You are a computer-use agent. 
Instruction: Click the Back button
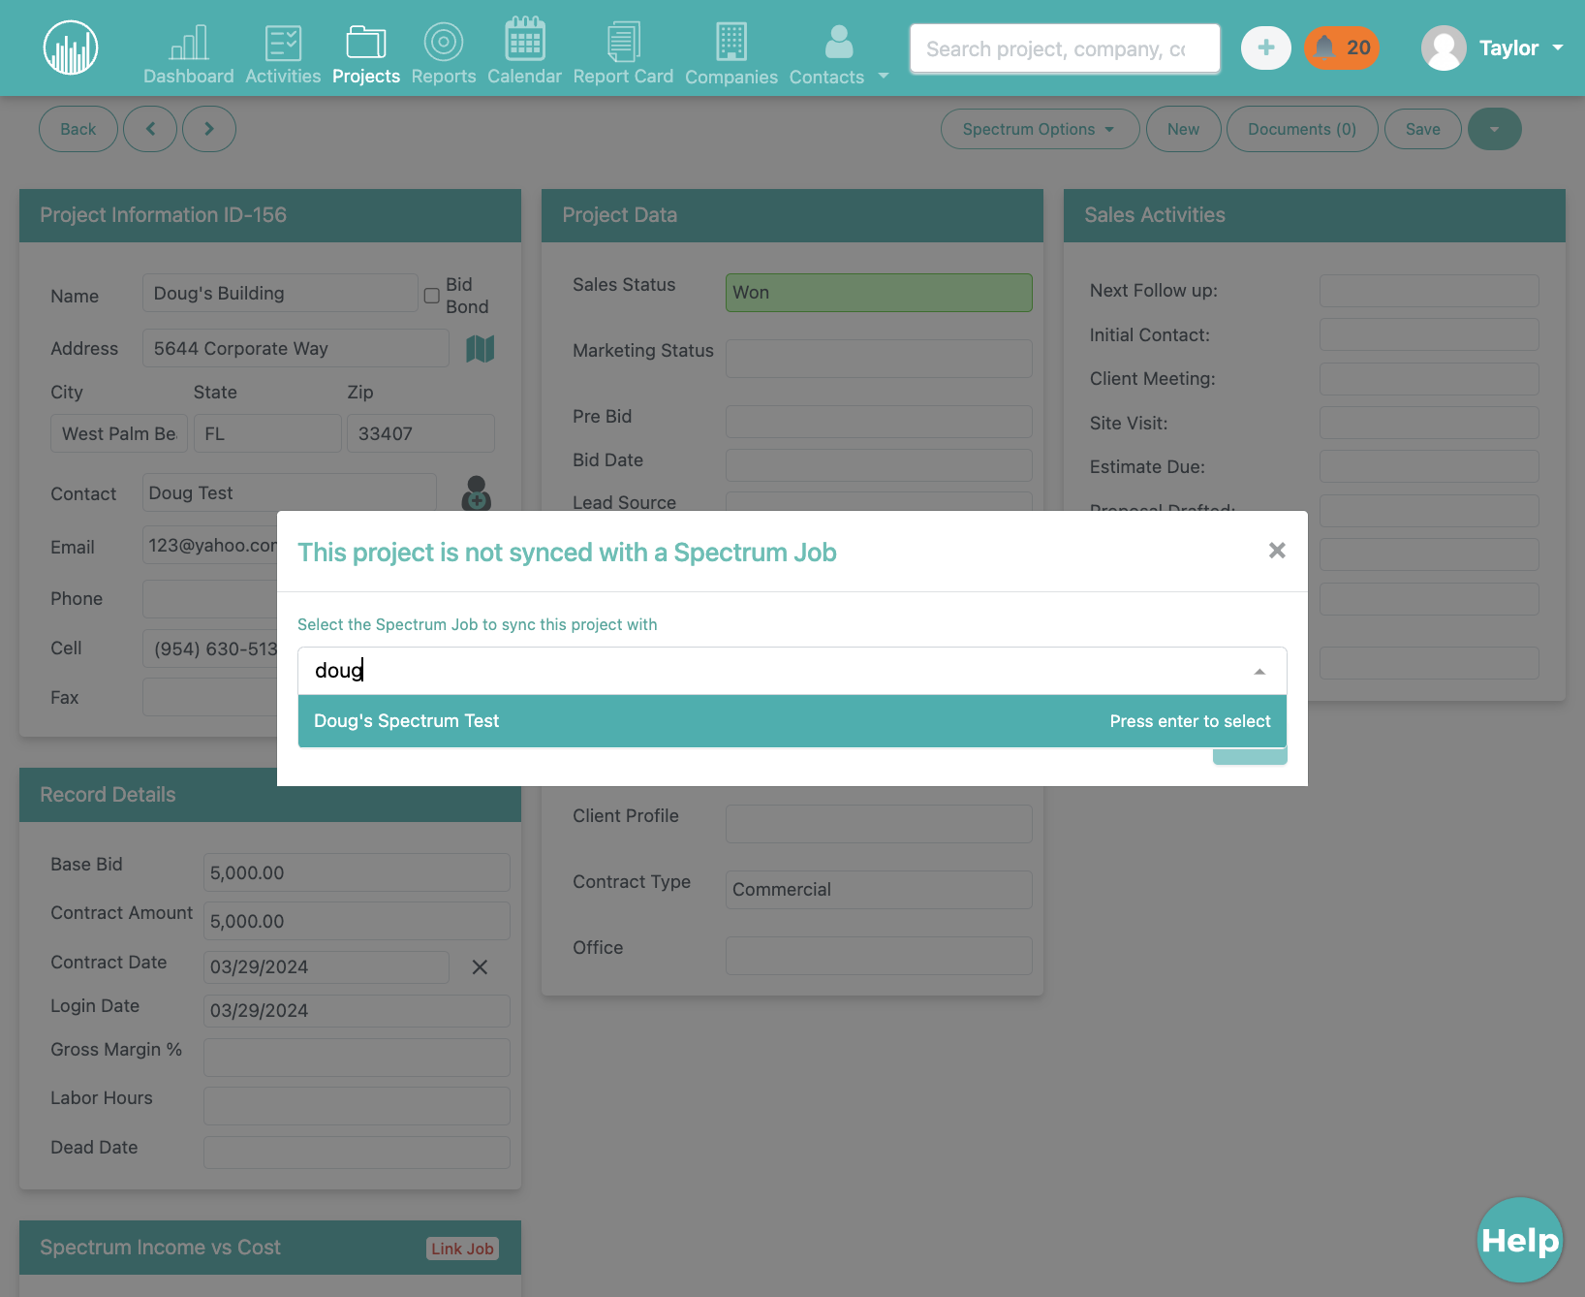point(78,129)
